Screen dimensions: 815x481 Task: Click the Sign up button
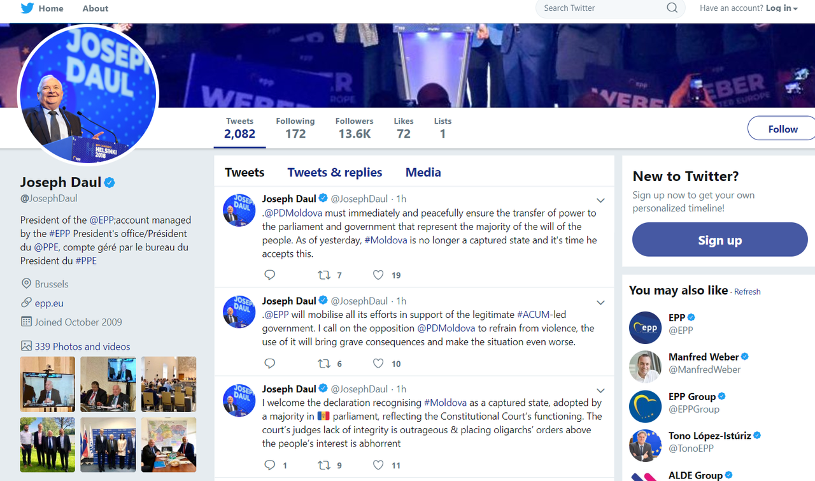(720, 240)
